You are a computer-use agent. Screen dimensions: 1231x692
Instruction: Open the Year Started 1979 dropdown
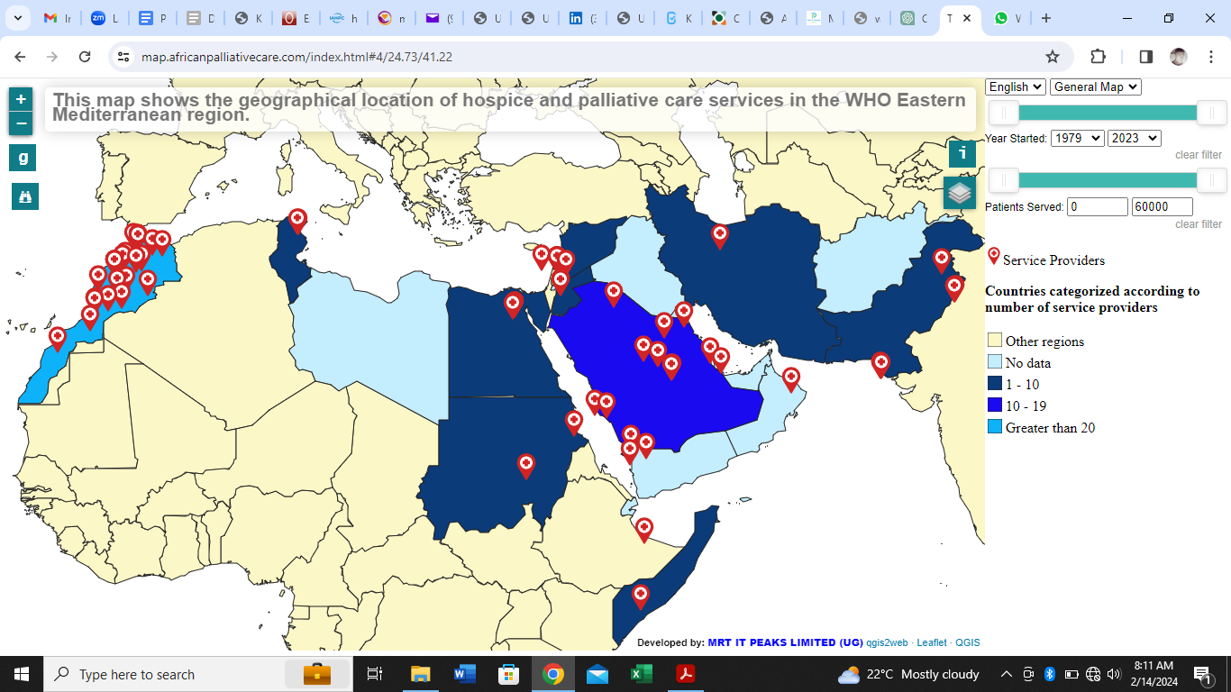tap(1077, 138)
